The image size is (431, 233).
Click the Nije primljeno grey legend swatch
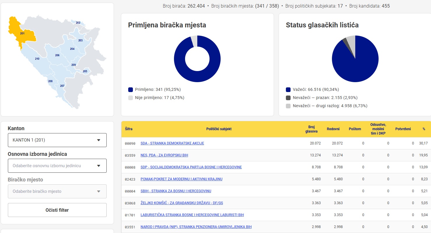click(131, 98)
